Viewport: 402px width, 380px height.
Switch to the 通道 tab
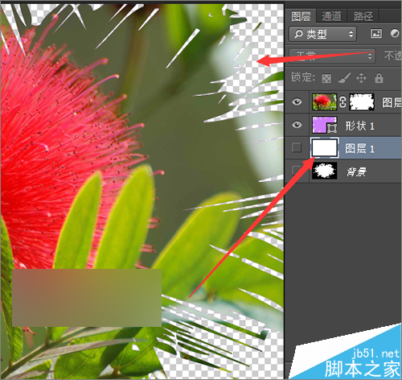[x=332, y=16]
